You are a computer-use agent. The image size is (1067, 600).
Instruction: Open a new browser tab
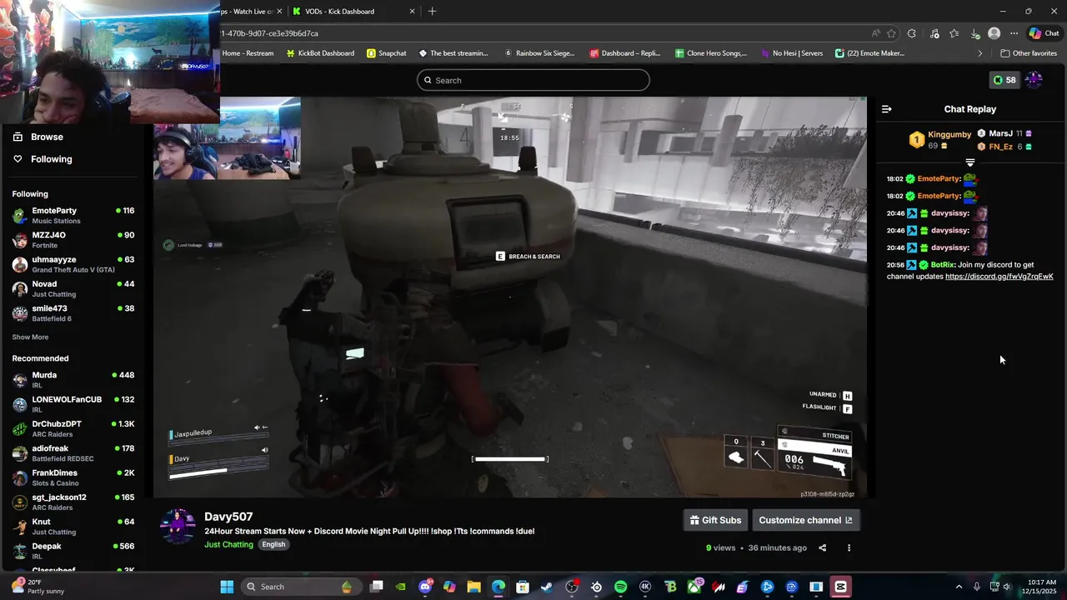click(432, 12)
